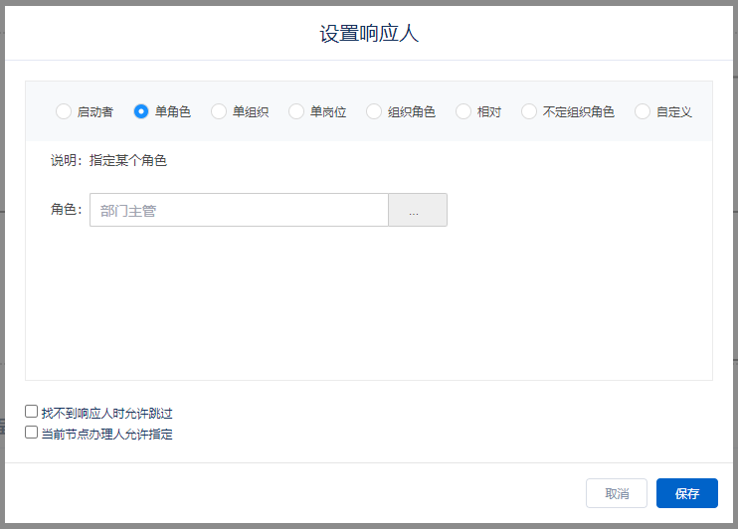Click the 取消 button
The width and height of the screenshot is (738, 529).
coord(617,493)
